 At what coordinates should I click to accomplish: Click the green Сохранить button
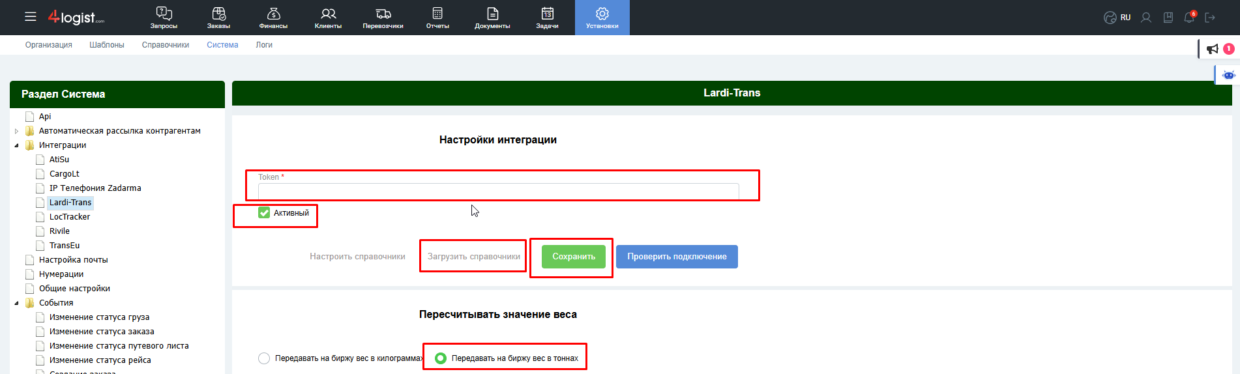574,257
